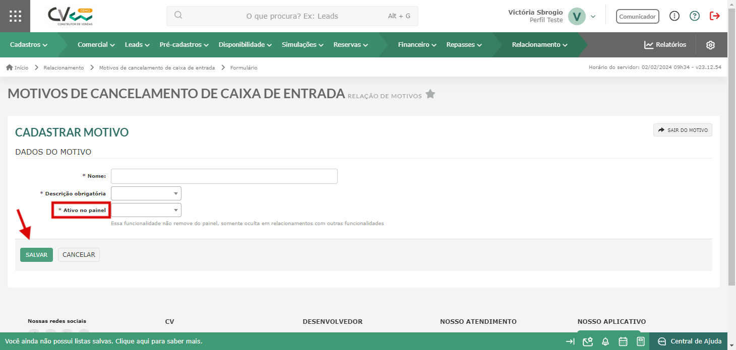736x350 pixels.
Task: Open the Descrição obrigatória dropdown
Action: point(146,193)
